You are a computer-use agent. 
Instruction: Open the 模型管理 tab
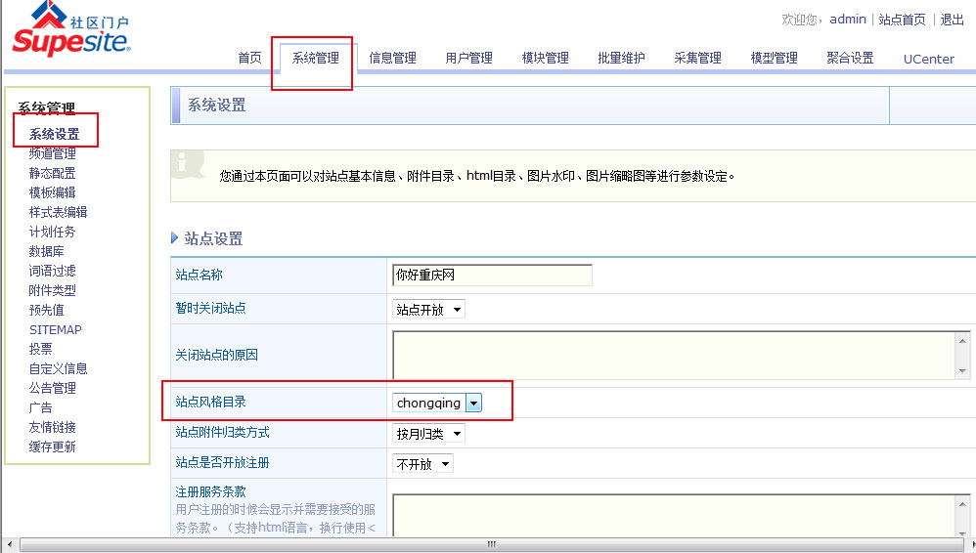pyautogui.click(x=775, y=58)
